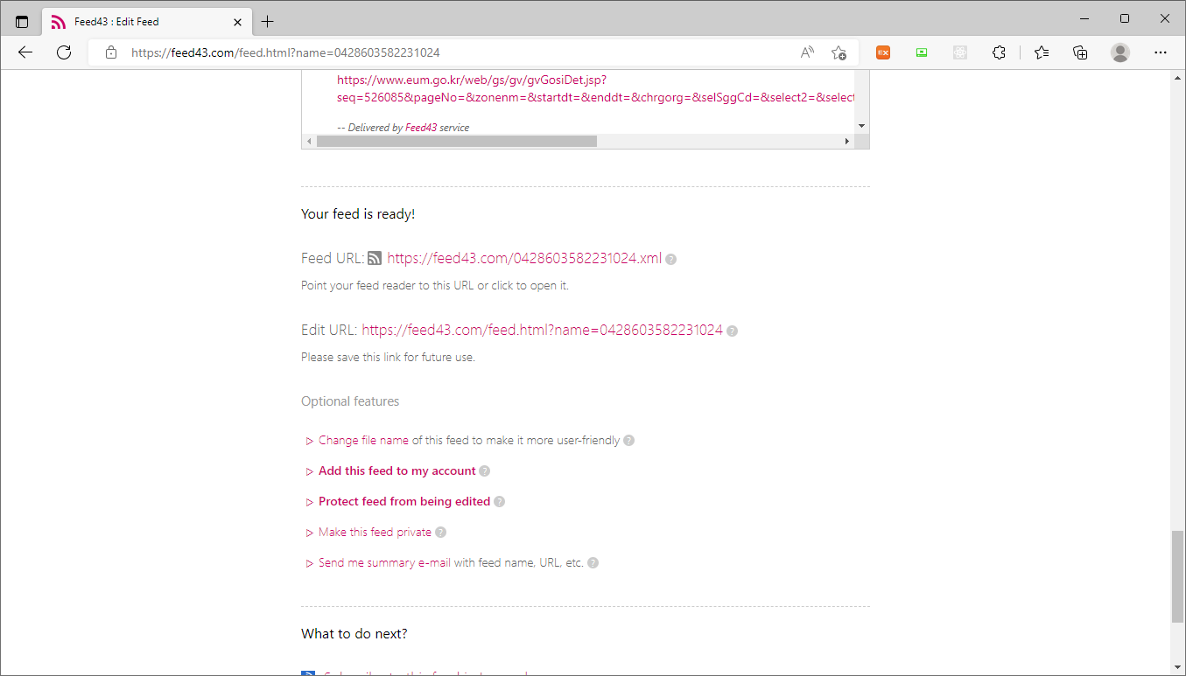Click help icon next to Feed URL
Viewport: 1186px width, 676px height.
(x=670, y=259)
